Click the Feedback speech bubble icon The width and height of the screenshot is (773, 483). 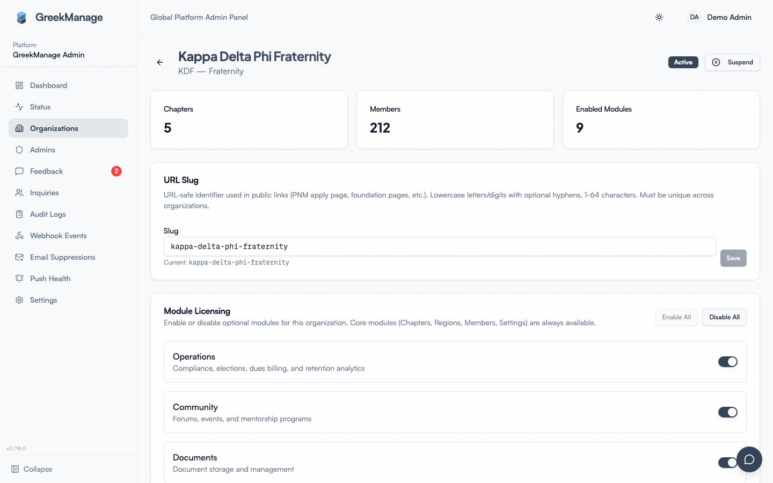19,171
